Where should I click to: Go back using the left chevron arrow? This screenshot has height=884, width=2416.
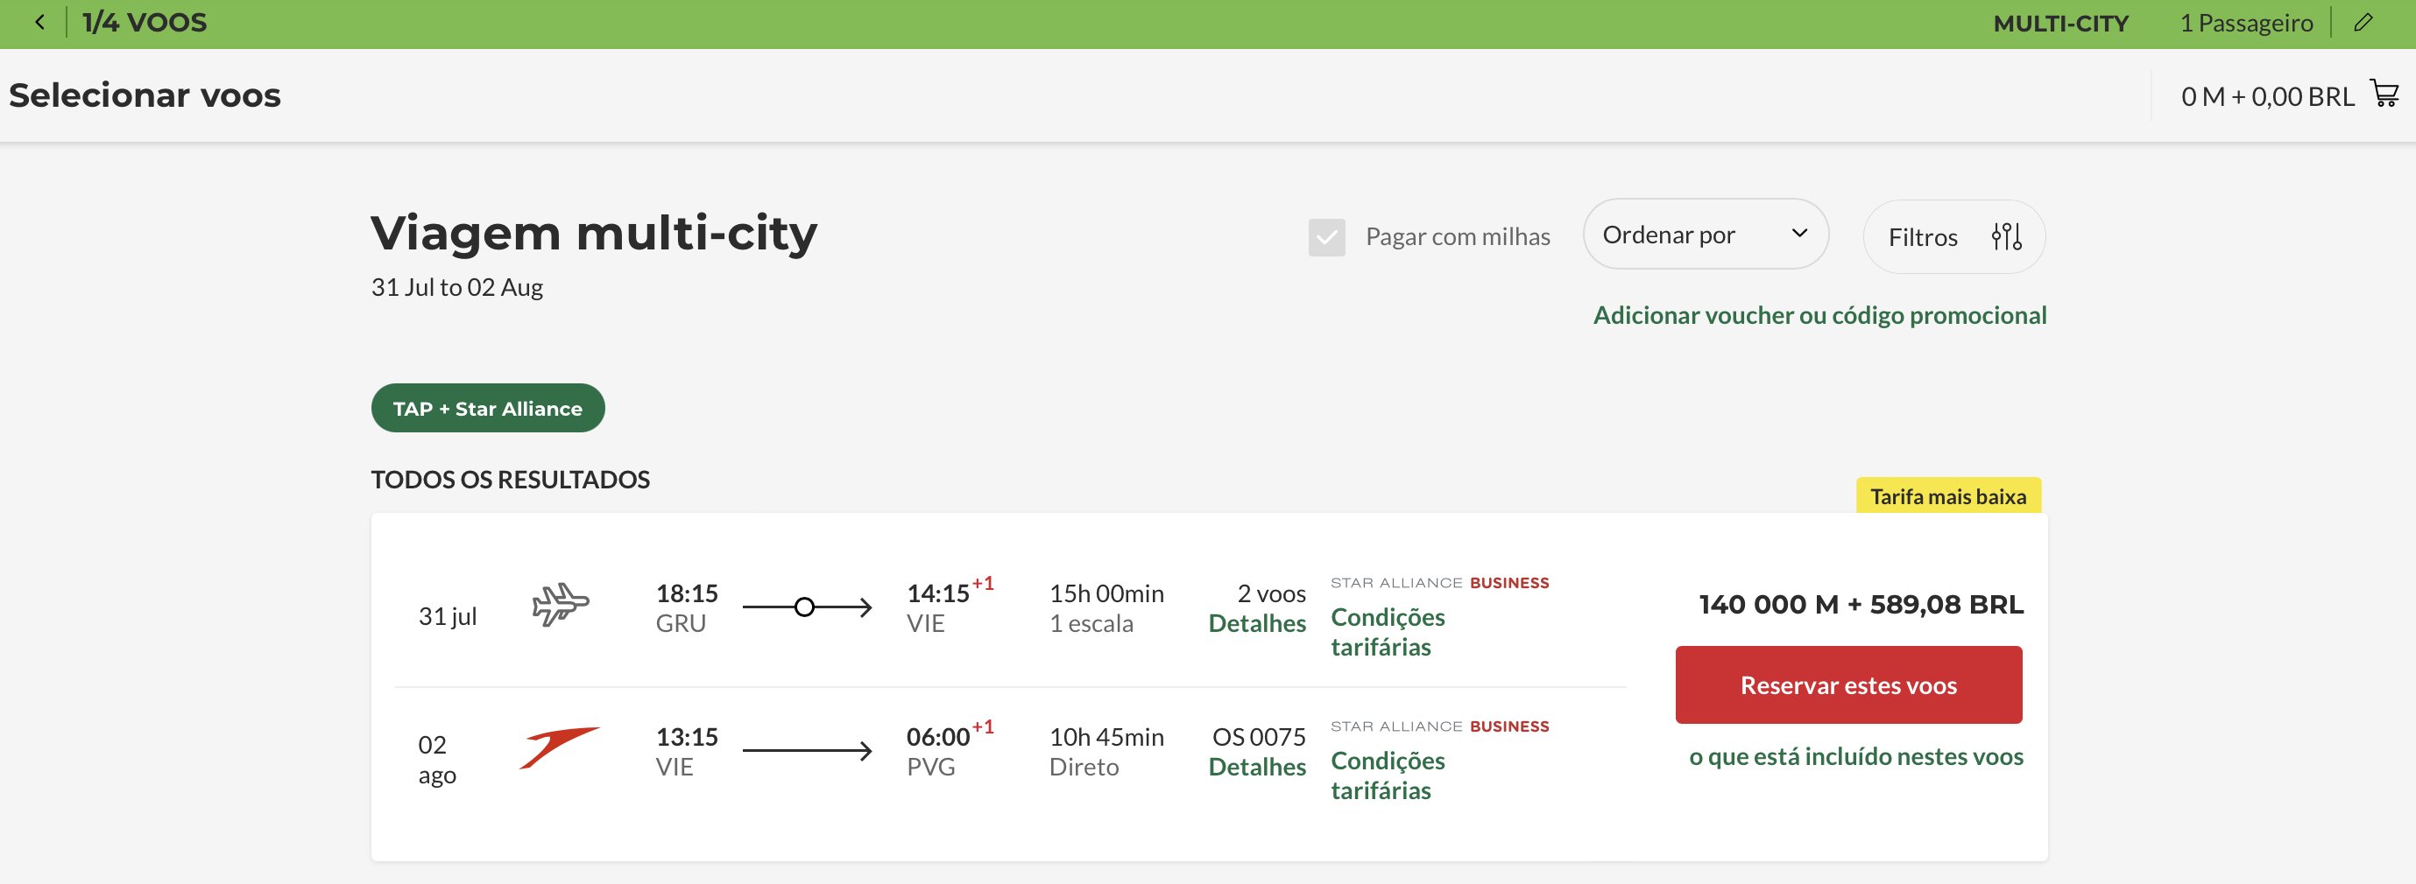[x=39, y=23]
